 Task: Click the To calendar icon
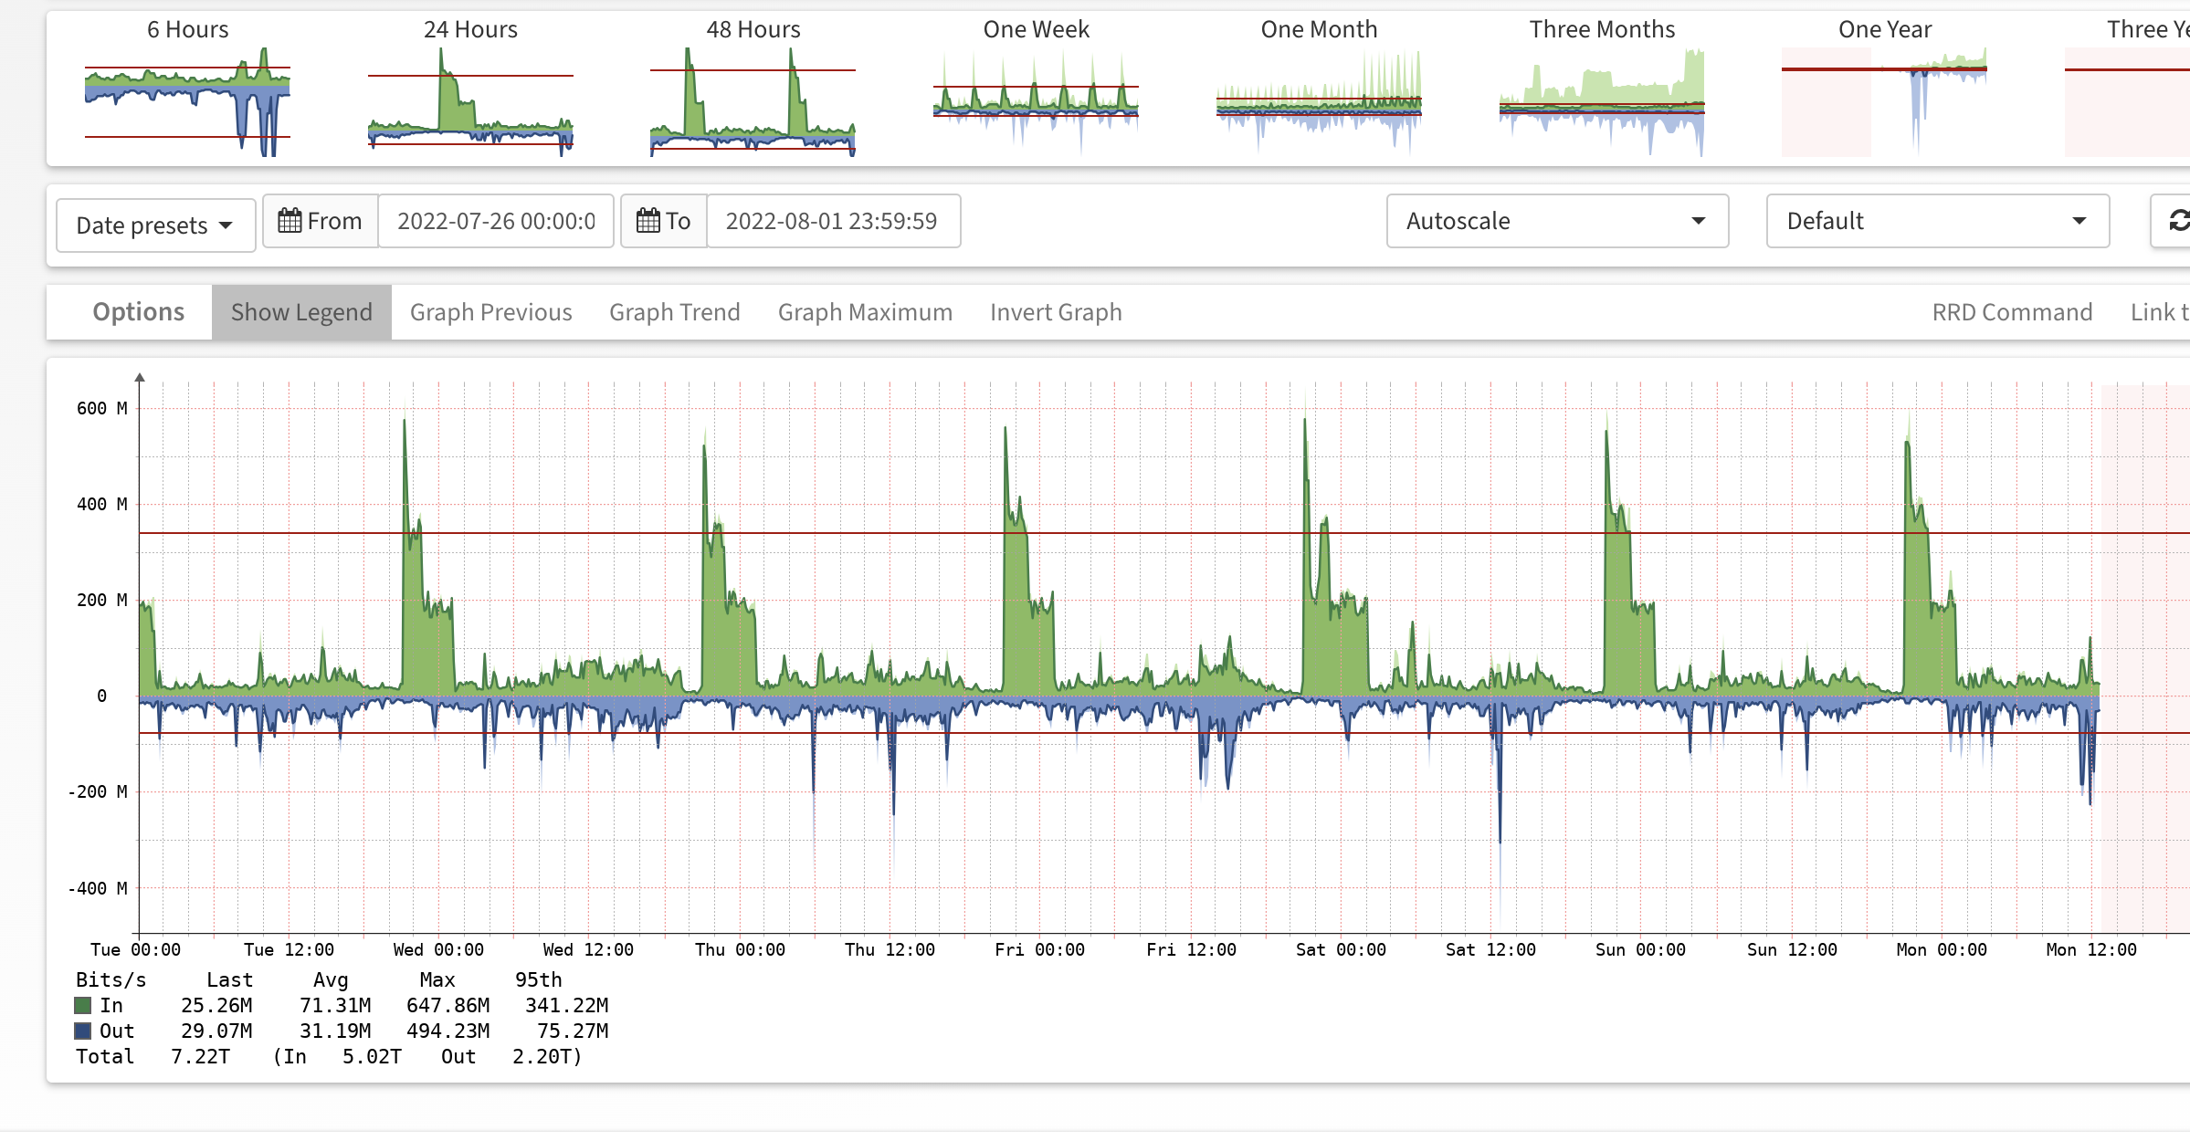[x=648, y=221]
